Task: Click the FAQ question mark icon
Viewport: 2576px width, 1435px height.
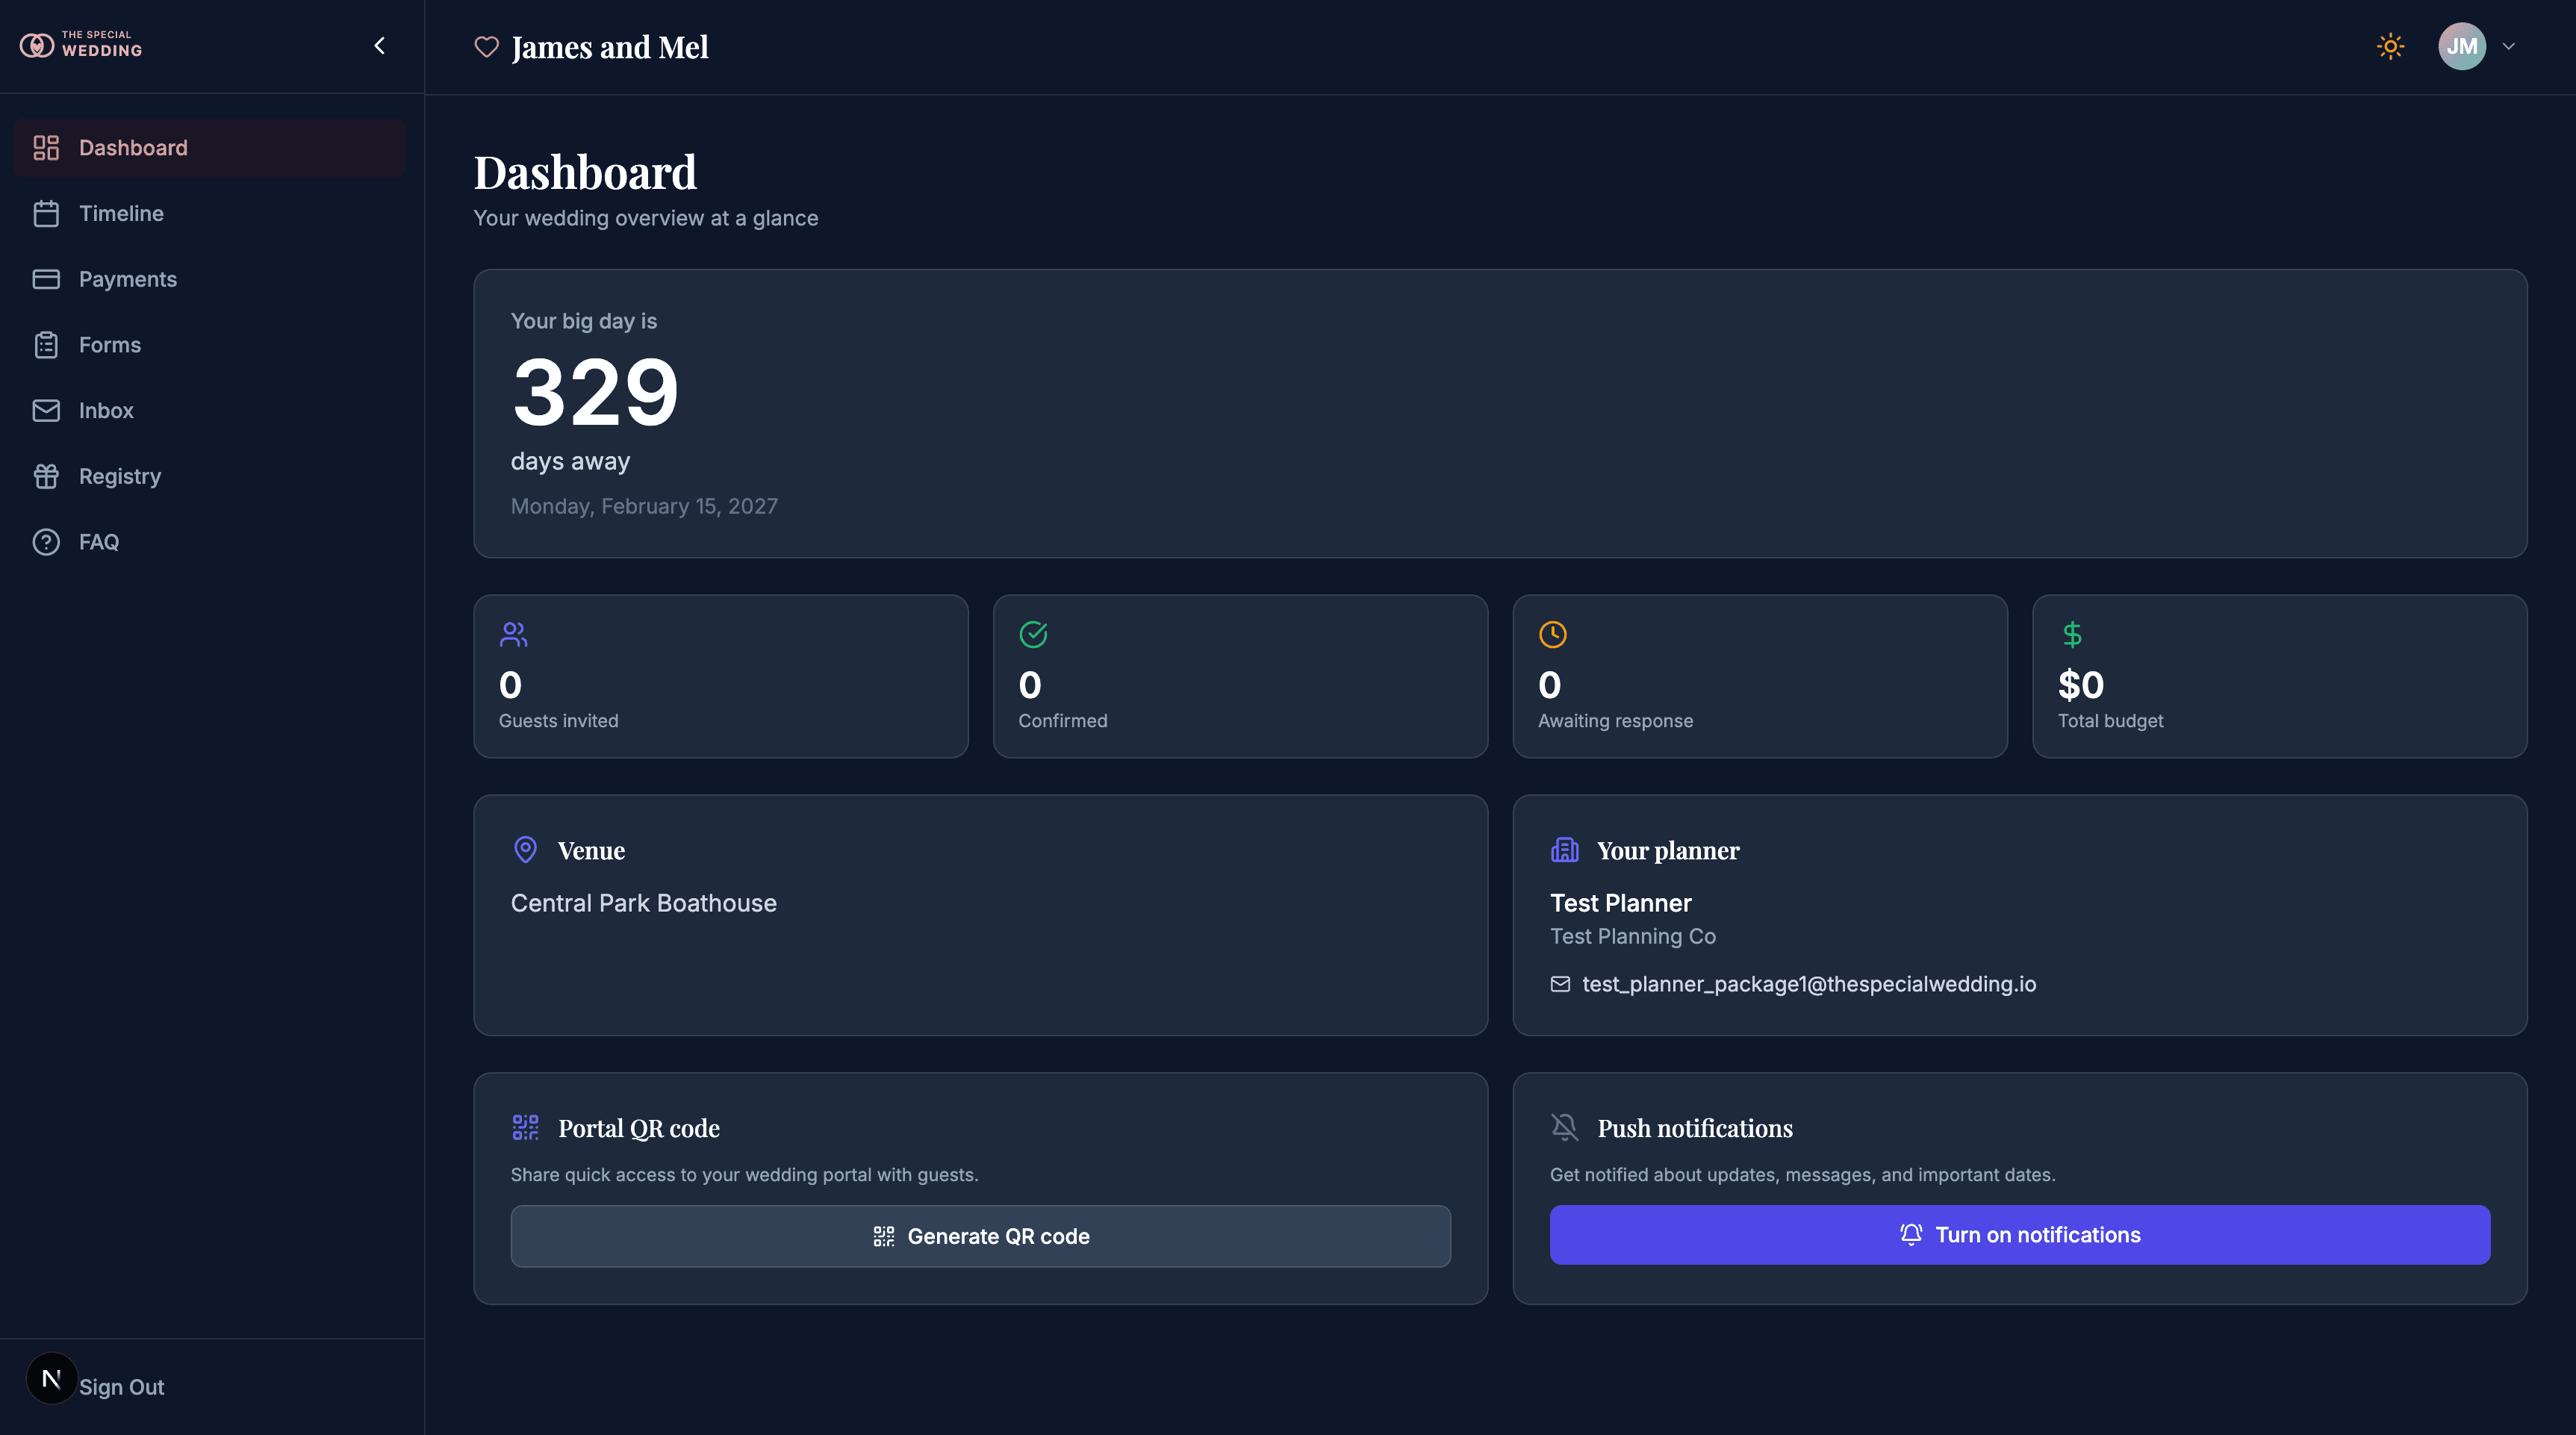Action: [46, 541]
